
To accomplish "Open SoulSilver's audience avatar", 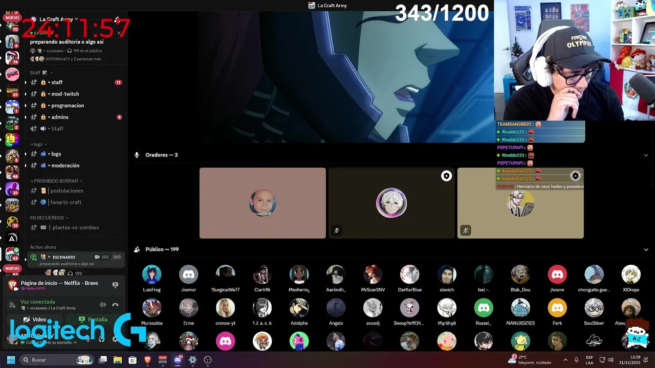I will click(x=594, y=308).
